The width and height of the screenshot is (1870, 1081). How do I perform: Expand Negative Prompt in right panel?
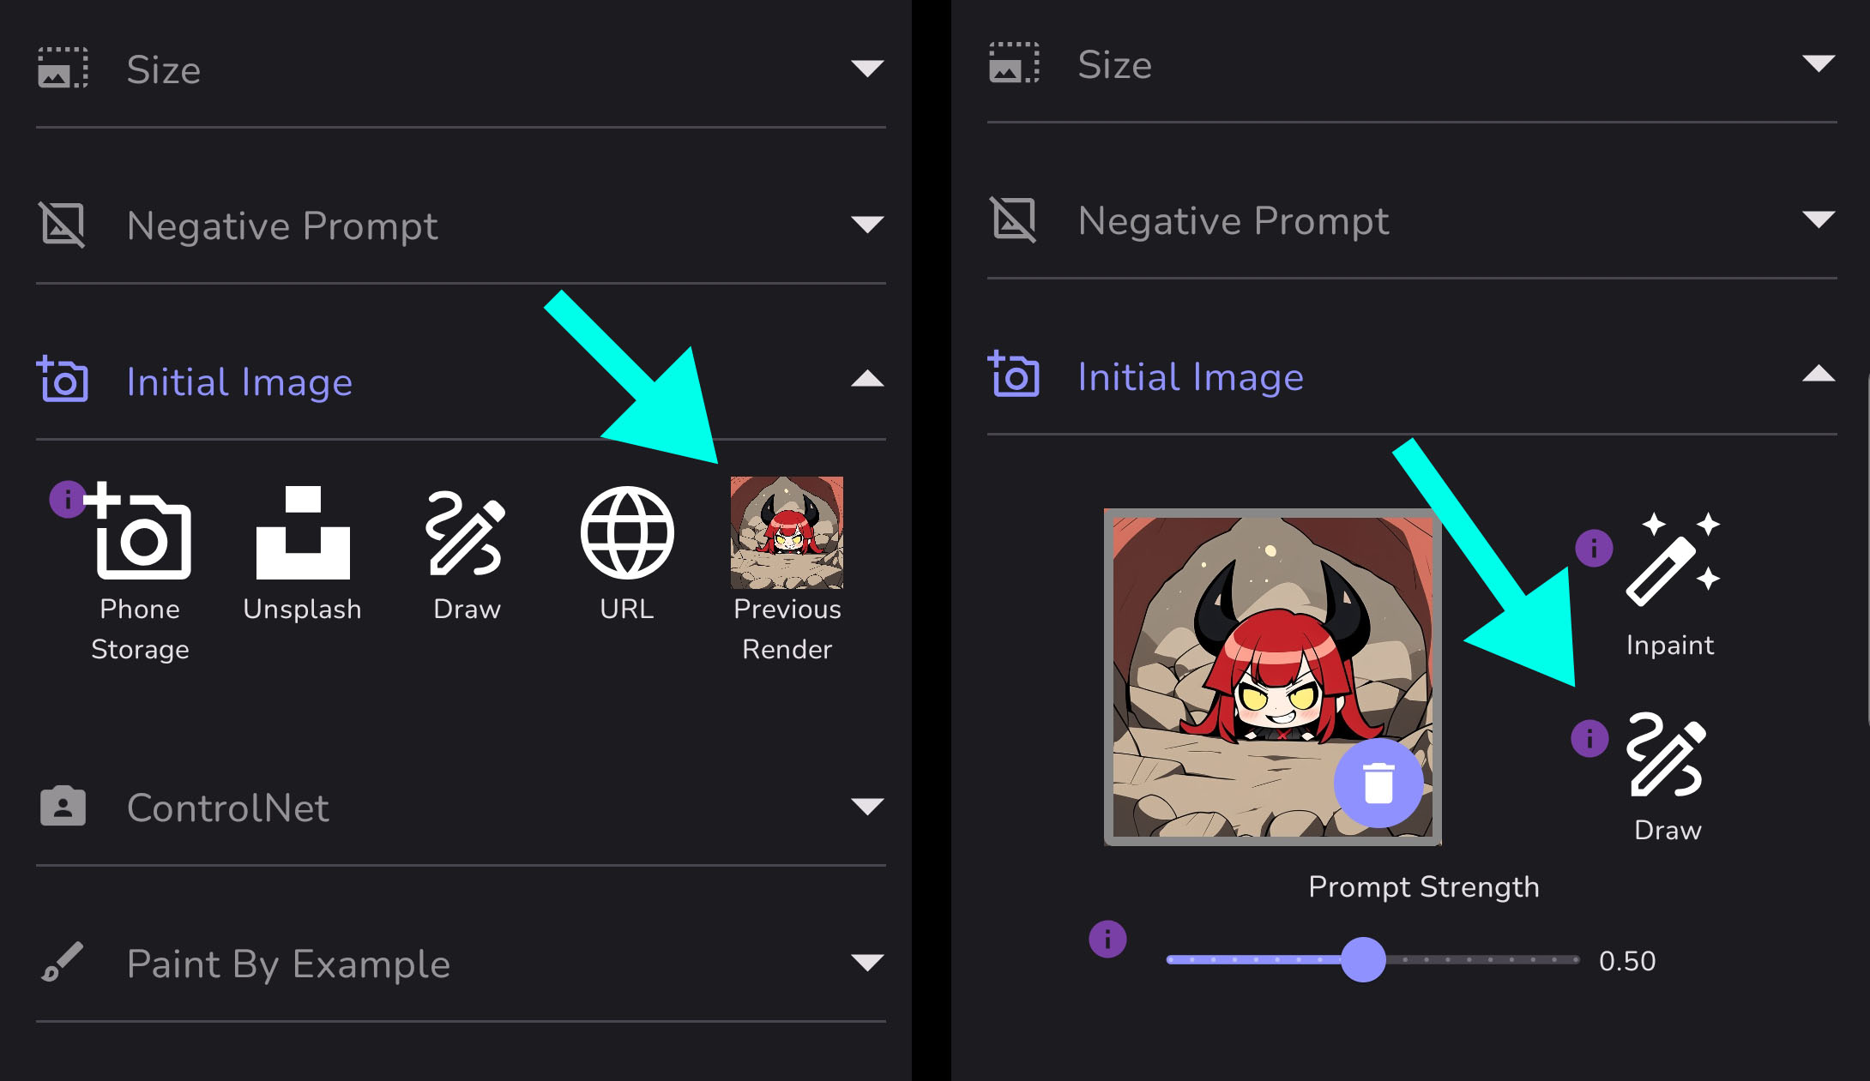tap(1819, 219)
